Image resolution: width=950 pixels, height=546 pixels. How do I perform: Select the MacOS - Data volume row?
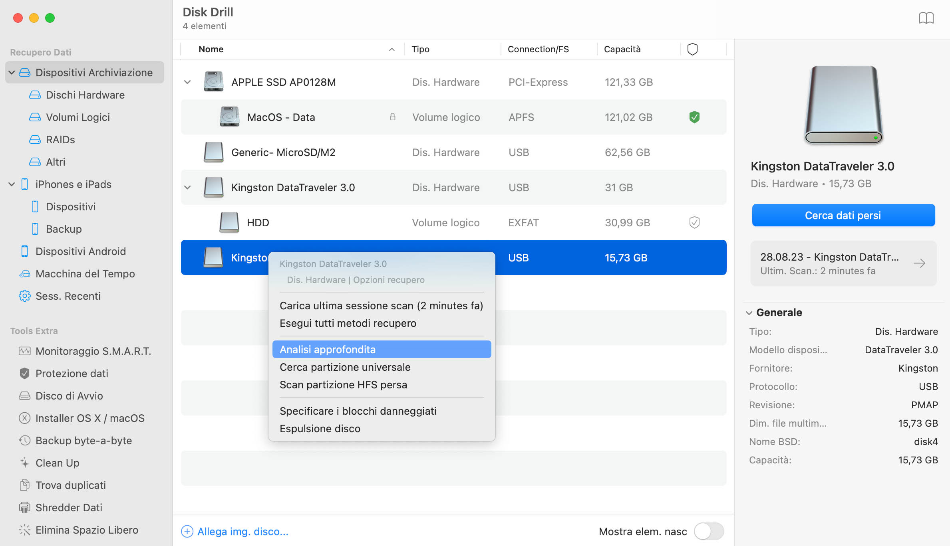click(453, 117)
